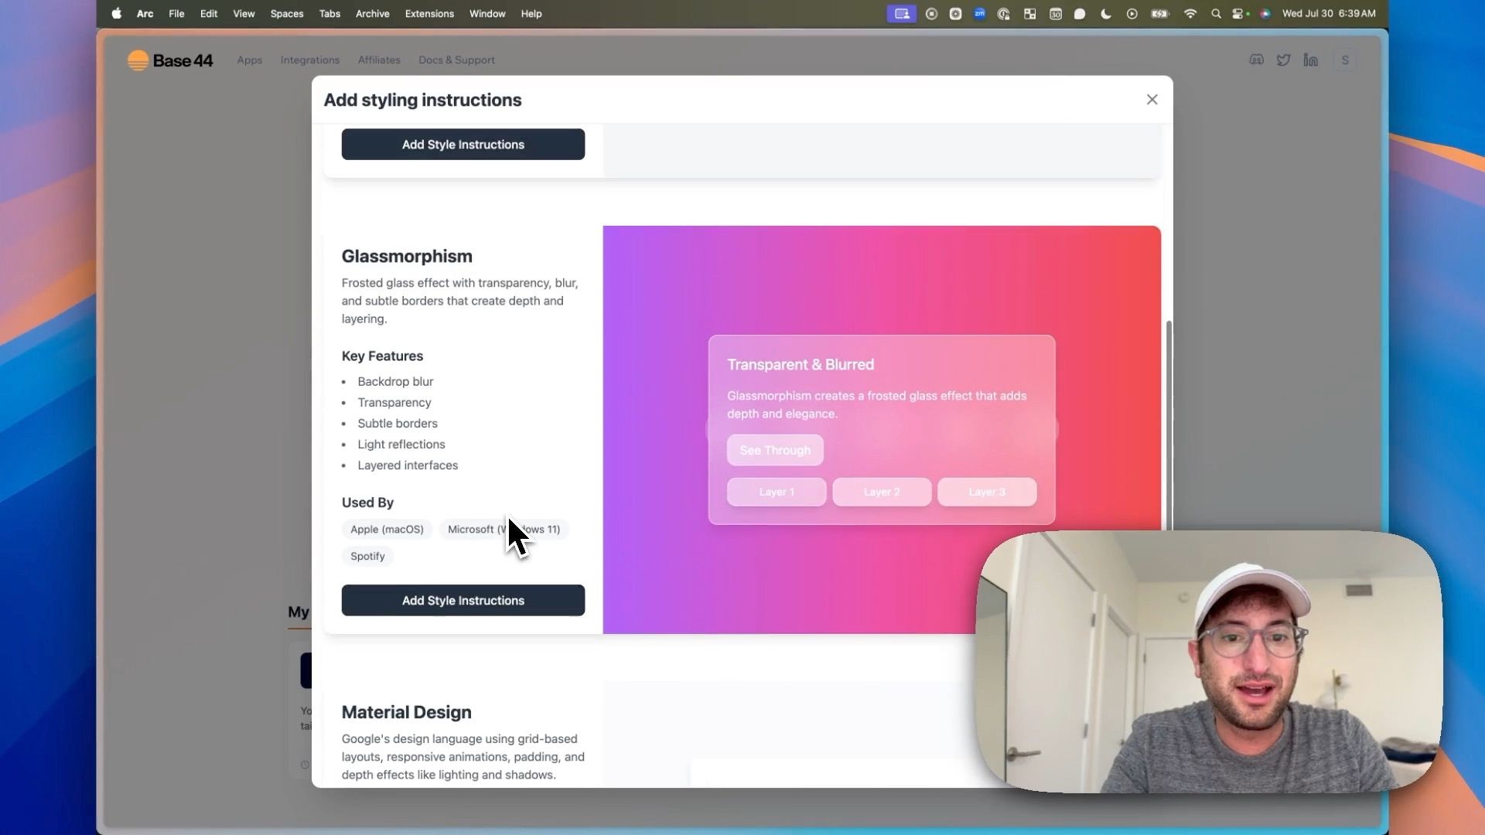The image size is (1485, 835).
Task: Click the stop recording icon in menu bar
Action: [931, 13]
